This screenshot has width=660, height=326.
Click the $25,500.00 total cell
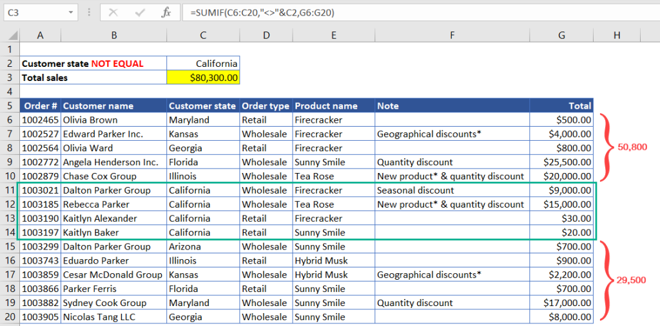561,162
